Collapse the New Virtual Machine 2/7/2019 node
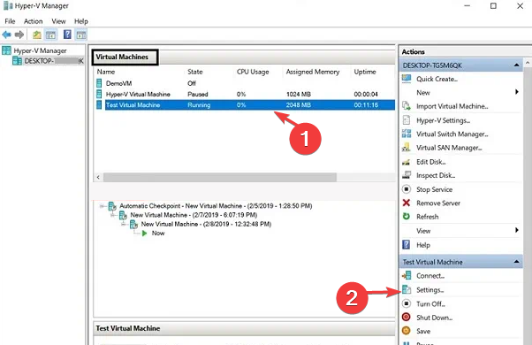532x345 pixels. [113, 215]
